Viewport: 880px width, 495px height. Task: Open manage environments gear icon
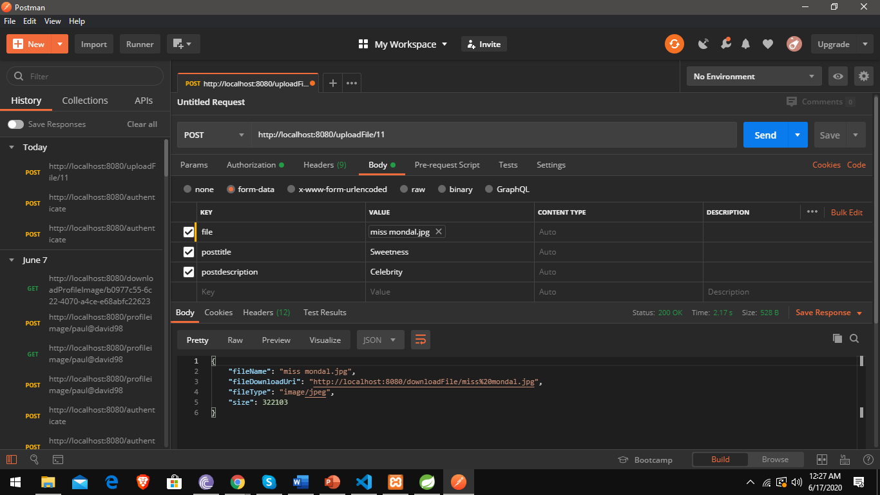click(864, 76)
